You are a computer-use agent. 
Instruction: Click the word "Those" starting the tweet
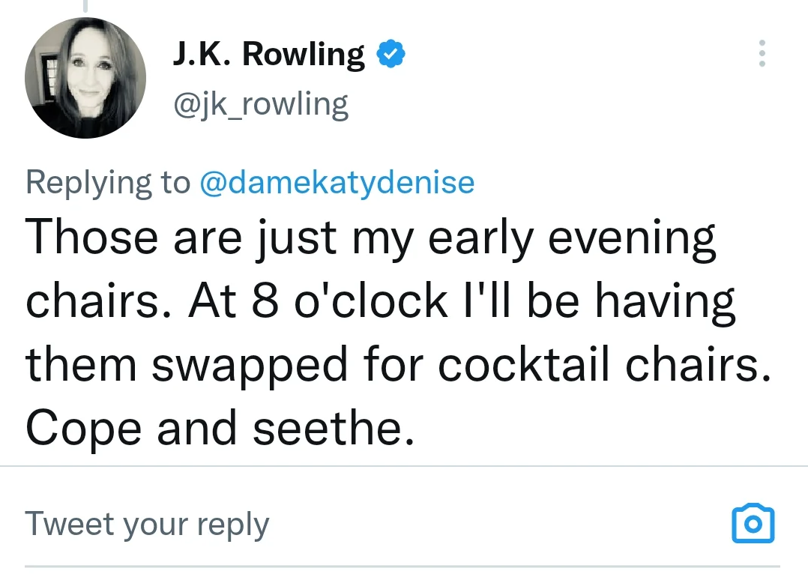[92, 238]
